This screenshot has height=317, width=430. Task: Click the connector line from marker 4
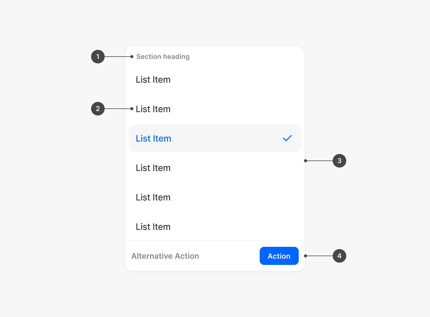tap(320, 256)
